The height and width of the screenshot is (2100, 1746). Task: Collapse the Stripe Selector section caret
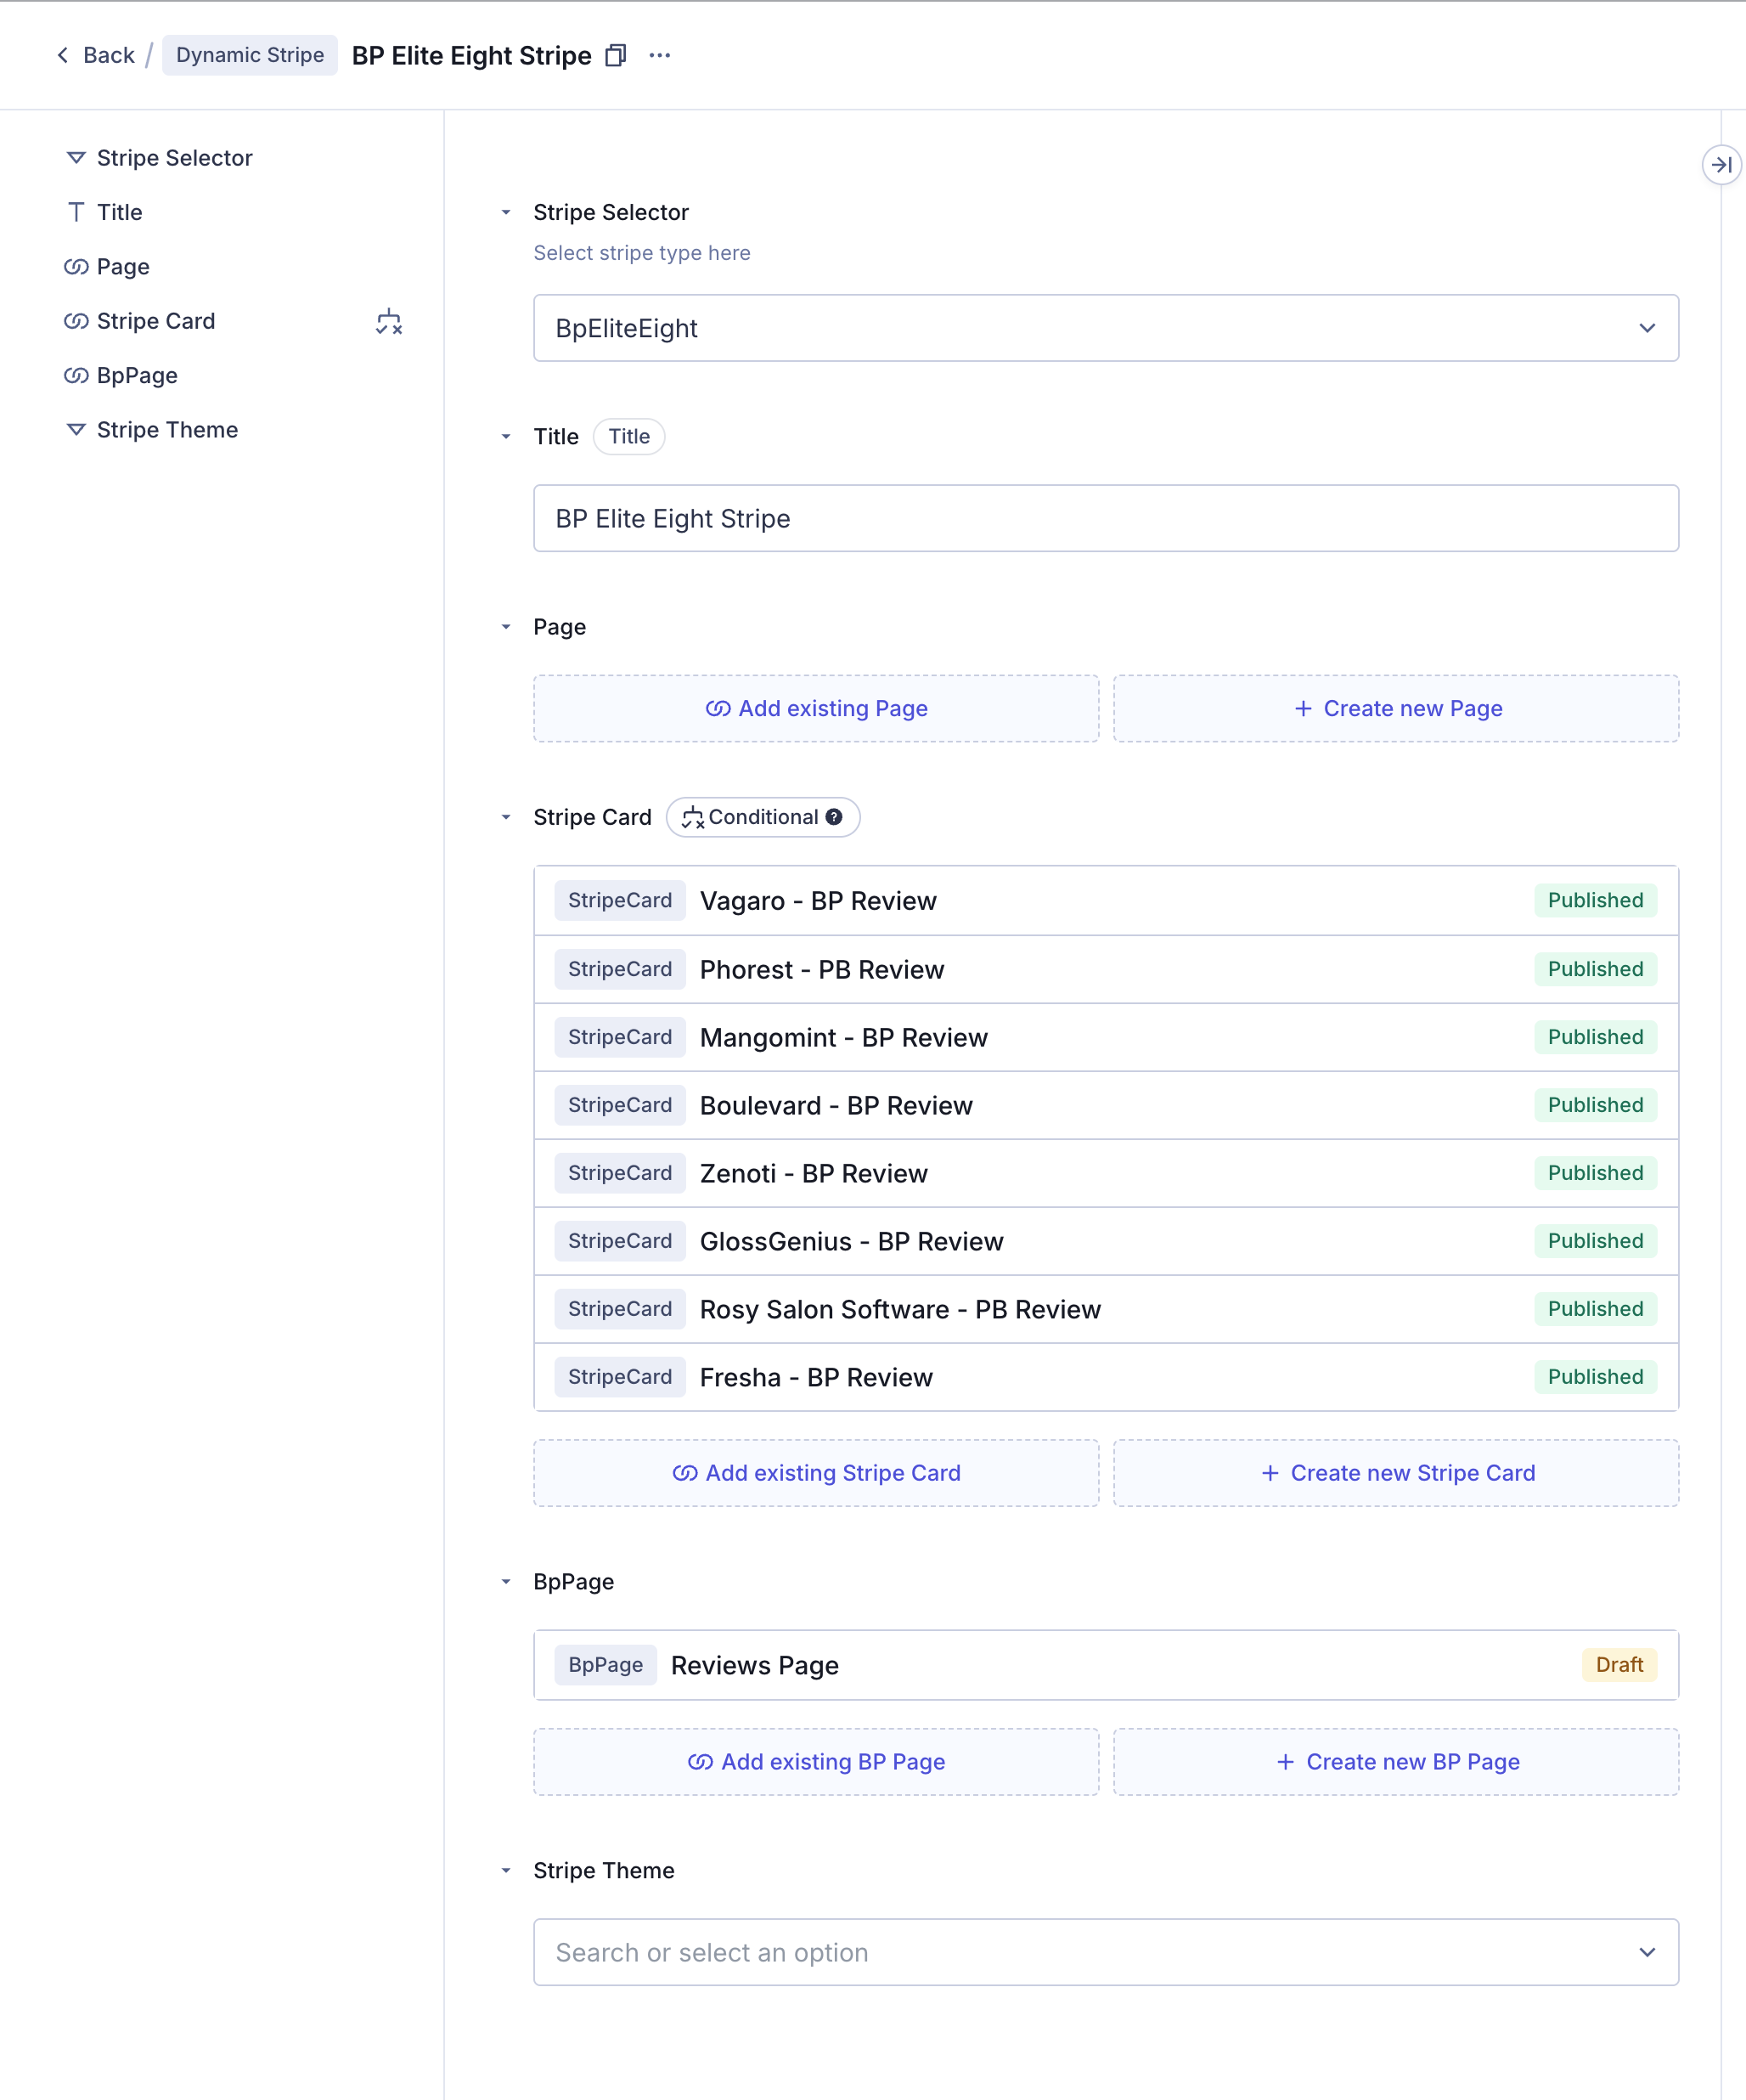click(x=505, y=212)
